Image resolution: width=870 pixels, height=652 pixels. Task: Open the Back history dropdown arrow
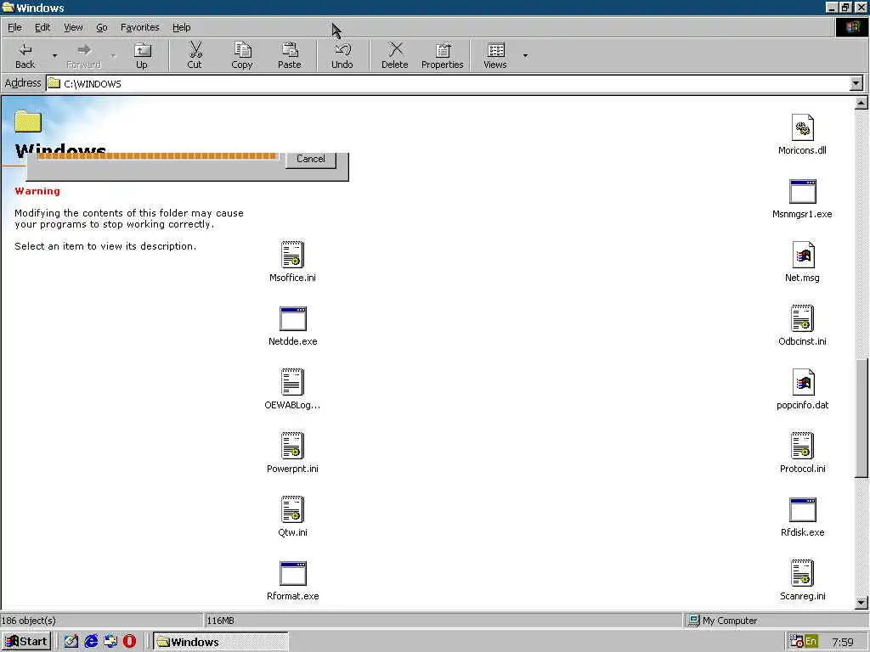point(54,55)
